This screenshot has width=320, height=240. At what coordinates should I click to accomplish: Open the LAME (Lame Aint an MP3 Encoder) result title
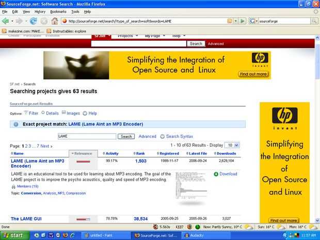click(x=38, y=164)
